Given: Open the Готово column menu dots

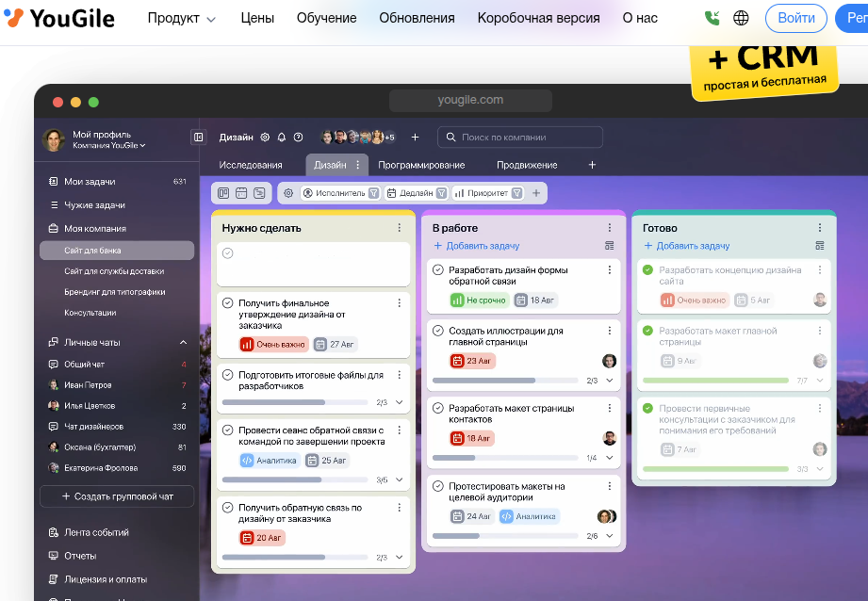Looking at the screenshot, I should coord(820,228).
